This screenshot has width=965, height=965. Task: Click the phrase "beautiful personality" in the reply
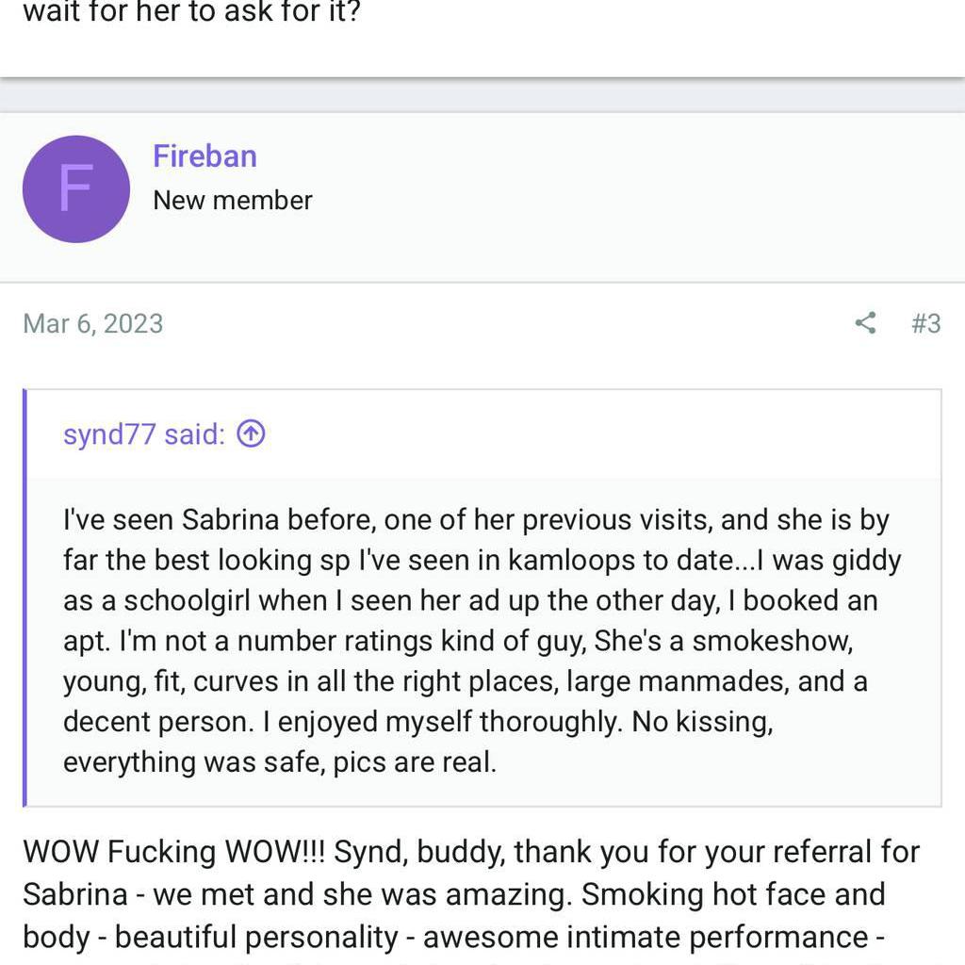click(256, 937)
